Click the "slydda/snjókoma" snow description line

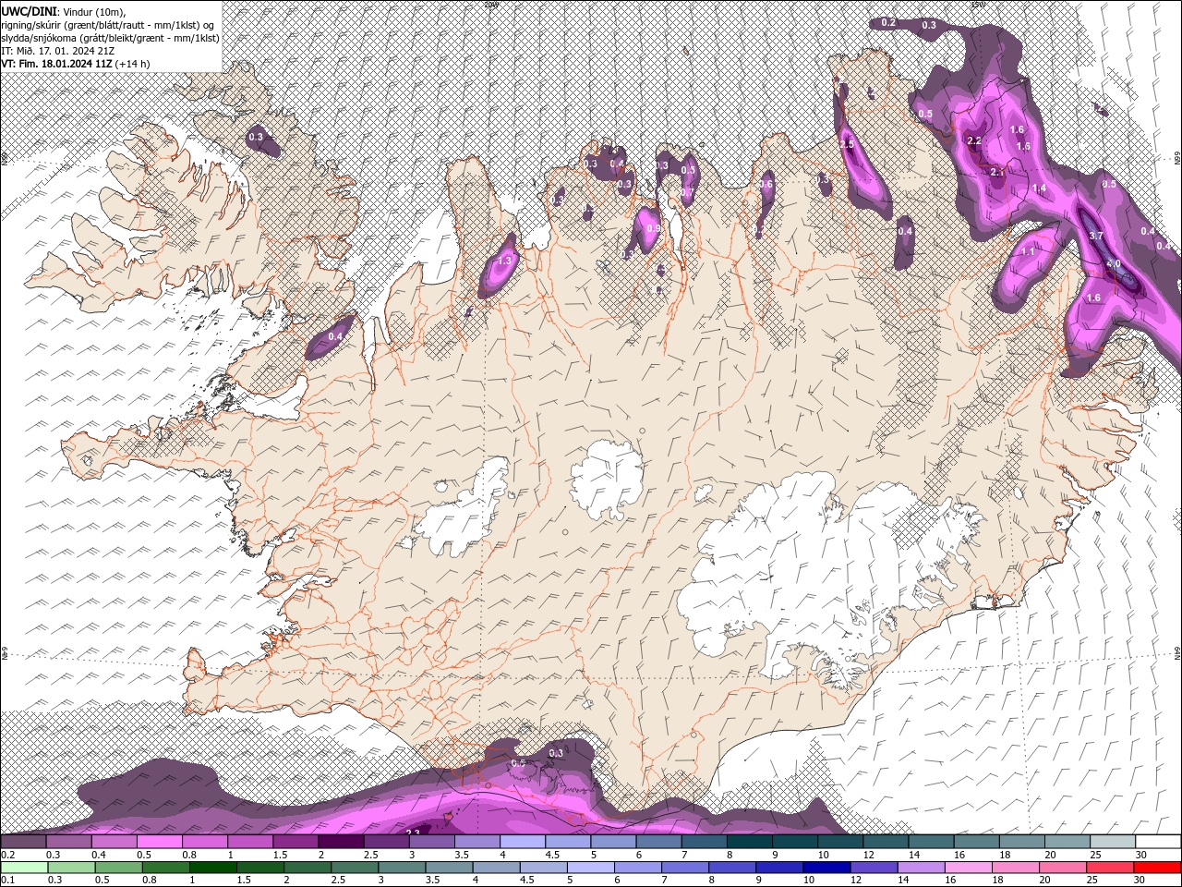pos(111,38)
